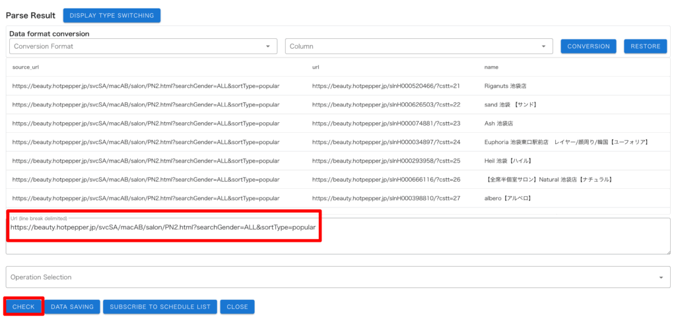
Task: Click SUBSCRIBE TO SCHEDULE LIST button
Action: (160, 306)
